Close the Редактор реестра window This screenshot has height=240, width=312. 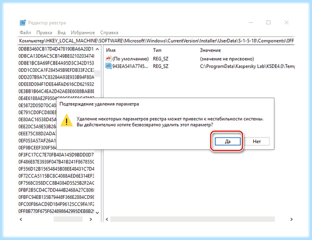pos(287,22)
